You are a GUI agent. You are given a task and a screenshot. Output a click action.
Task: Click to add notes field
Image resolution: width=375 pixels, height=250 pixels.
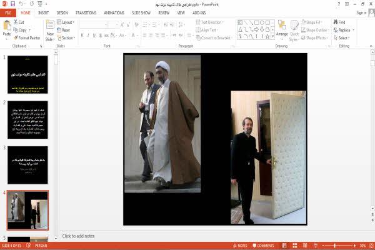pyautogui.click(x=78, y=236)
